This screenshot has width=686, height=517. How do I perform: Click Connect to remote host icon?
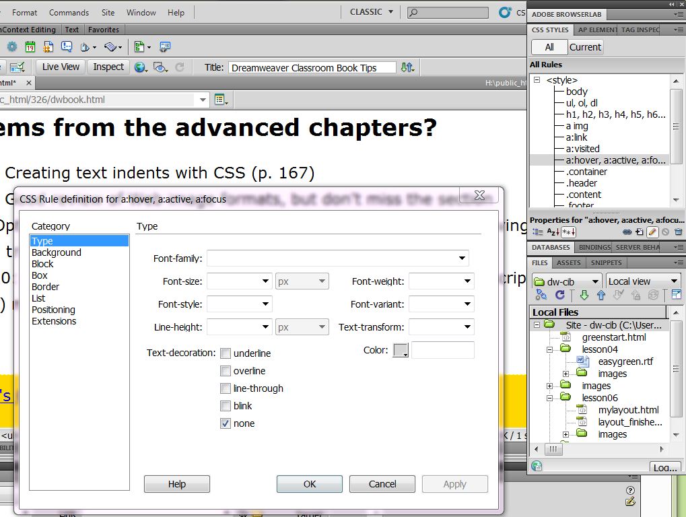click(541, 295)
